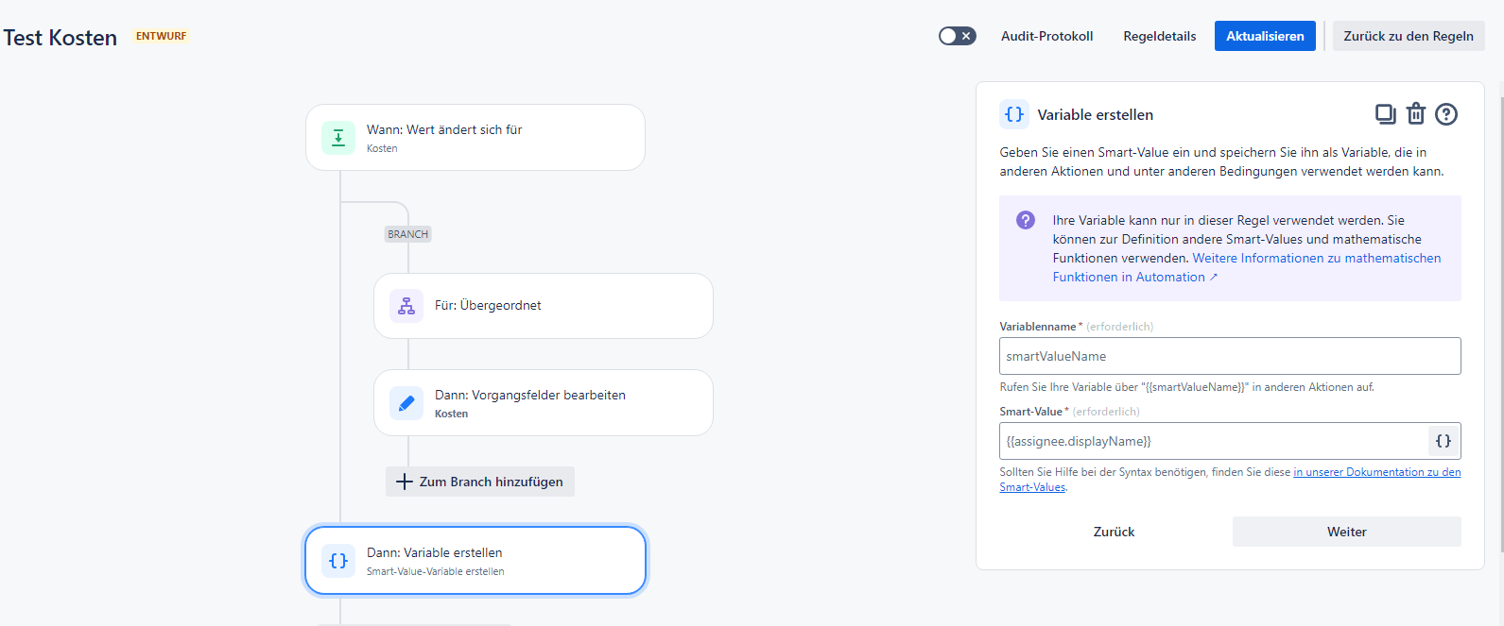Click the braces icon in Variable erstellen step
Screen dimensions: 1504x626
[x=338, y=561]
